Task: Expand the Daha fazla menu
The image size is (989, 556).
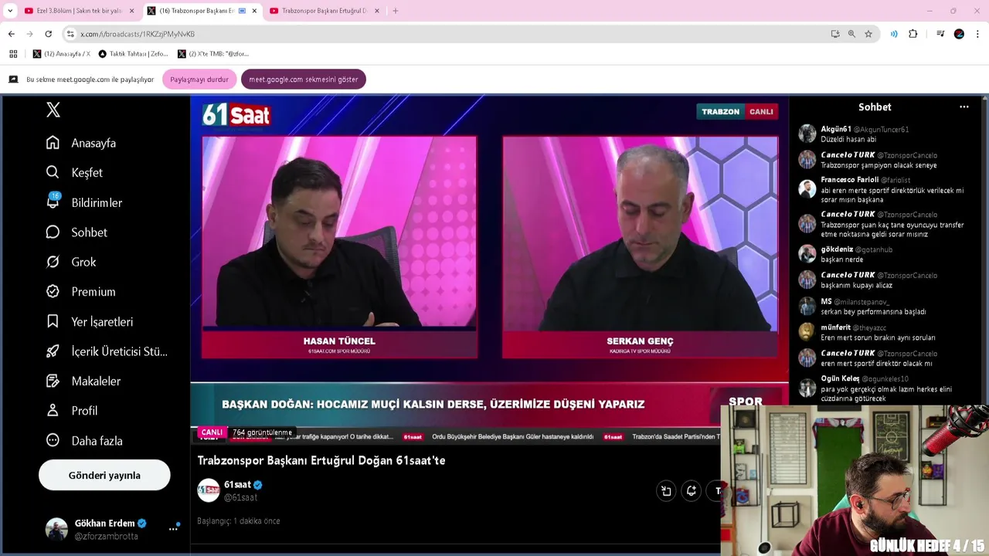Action: pyautogui.click(x=84, y=440)
